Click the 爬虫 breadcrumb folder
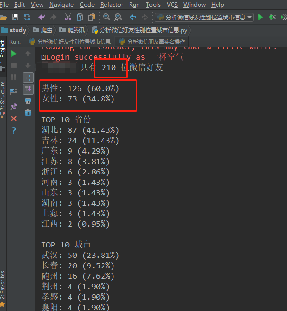Viewport: 287px width, 311px height. (43, 30)
